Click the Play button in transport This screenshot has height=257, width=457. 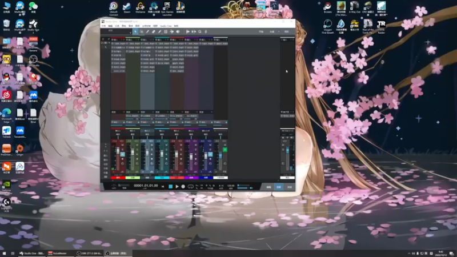(x=177, y=187)
